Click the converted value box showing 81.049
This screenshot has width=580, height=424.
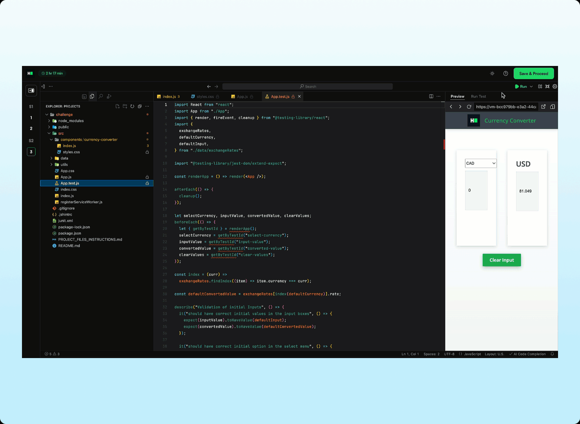[527, 191]
